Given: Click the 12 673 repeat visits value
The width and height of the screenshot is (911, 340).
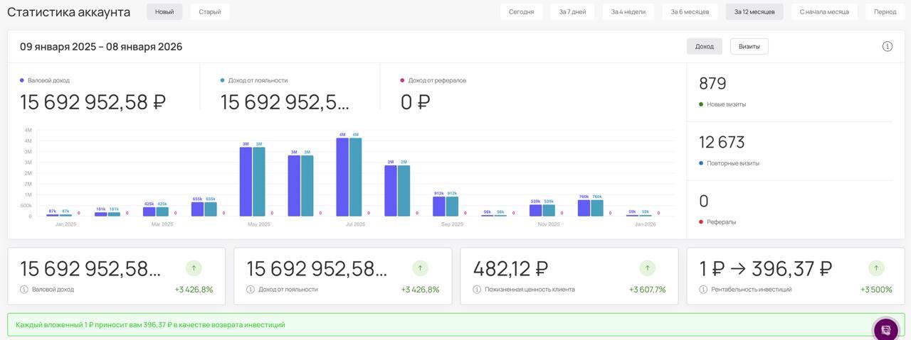Looking at the screenshot, I should click(722, 143).
